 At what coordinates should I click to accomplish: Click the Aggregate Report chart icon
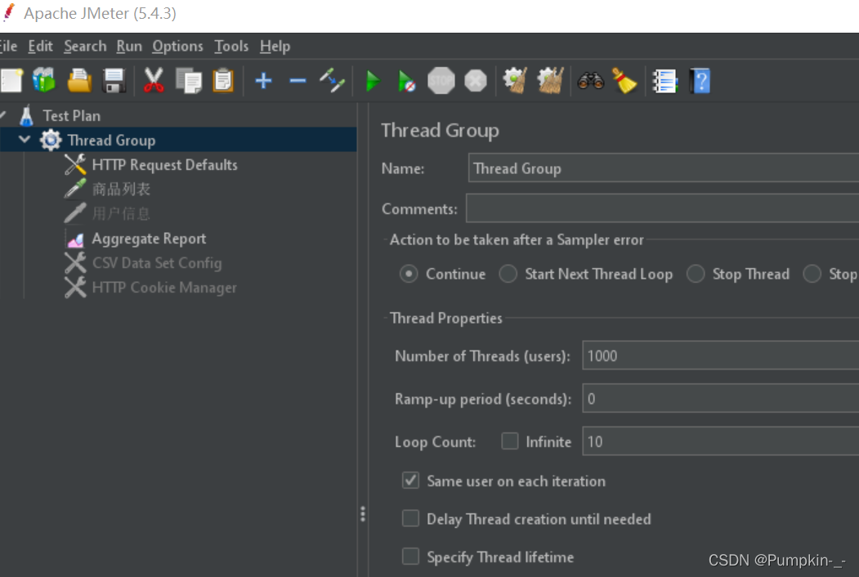(75, 239)
